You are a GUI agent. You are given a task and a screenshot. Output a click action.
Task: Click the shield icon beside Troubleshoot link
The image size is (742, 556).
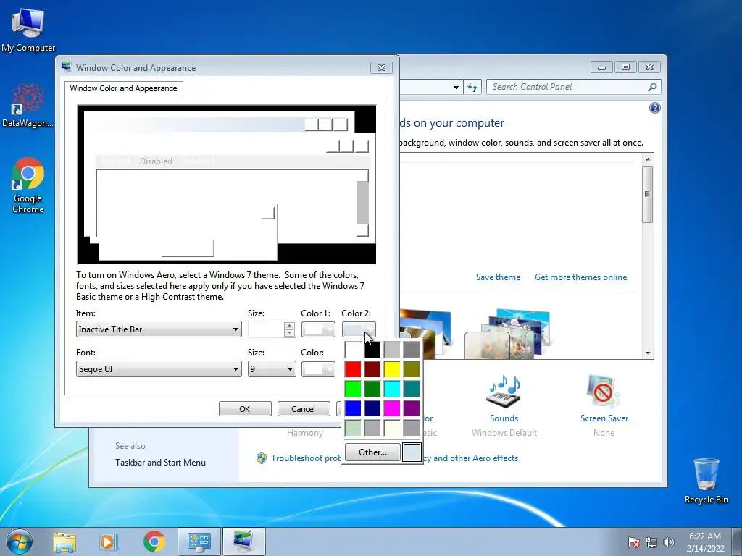point(261,458)
